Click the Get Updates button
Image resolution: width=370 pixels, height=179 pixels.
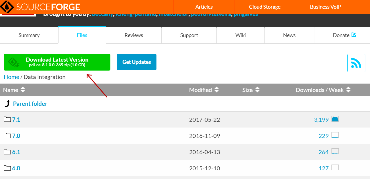136,62
